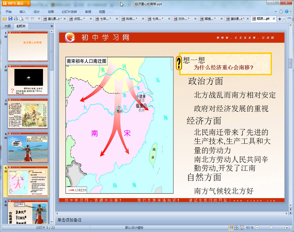Click the 单击添加备注 notes area
Image resolution: width=294 pixels, height=232 pixels.
click(70, 220)
